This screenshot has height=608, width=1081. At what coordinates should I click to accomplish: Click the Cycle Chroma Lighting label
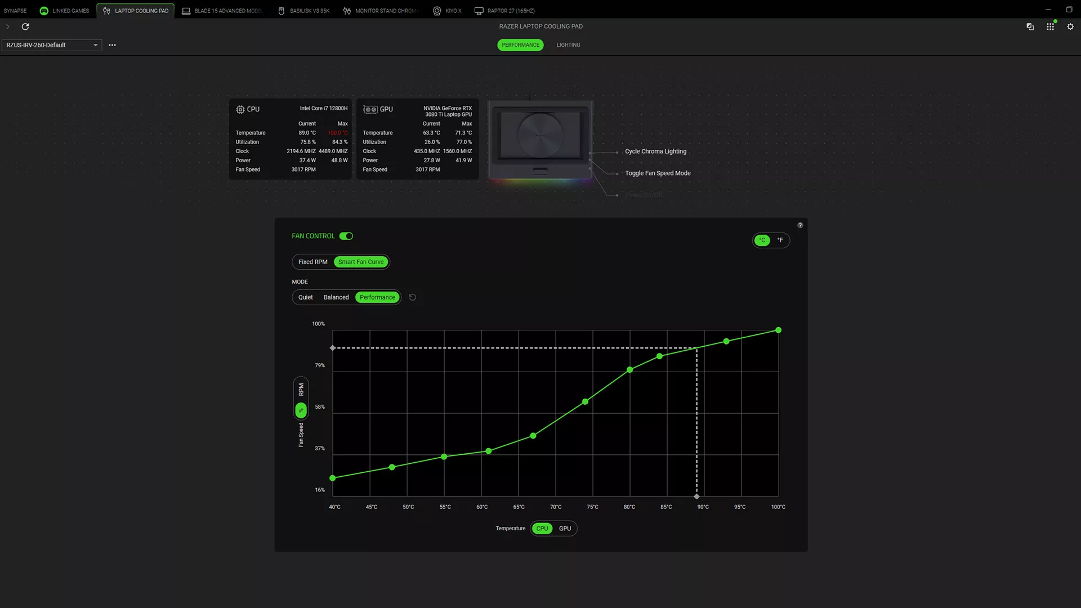[x=655, y=151]
